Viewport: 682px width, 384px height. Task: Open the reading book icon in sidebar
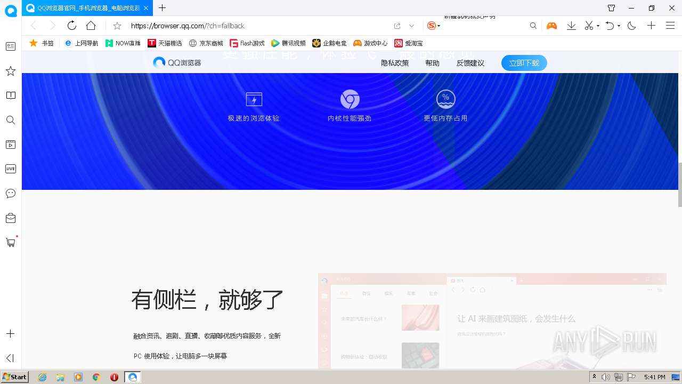(x=10, y=95)
